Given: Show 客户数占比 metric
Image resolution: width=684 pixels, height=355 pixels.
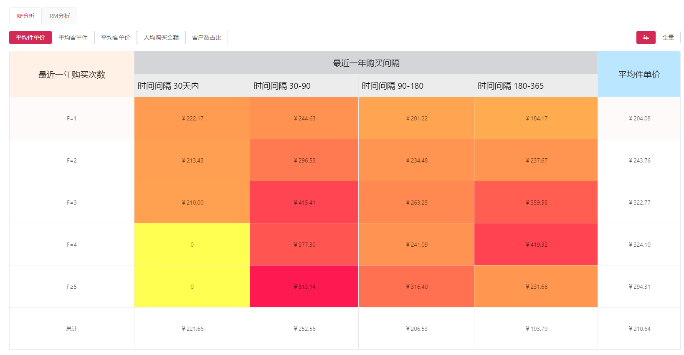Looking at the screenshot, I should click(x=207, y=37).
